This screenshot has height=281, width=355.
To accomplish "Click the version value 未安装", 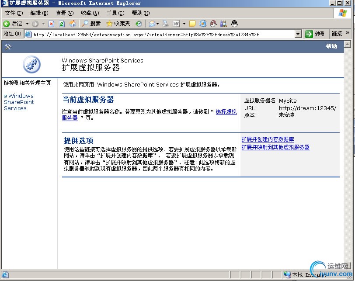I will point(286,115).
